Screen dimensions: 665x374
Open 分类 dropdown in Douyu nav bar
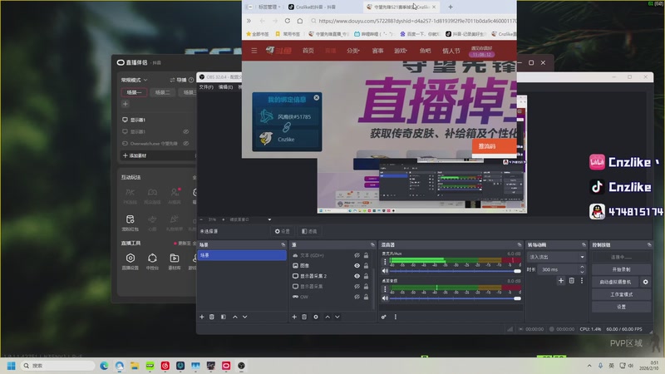click(x=352, y=51)
